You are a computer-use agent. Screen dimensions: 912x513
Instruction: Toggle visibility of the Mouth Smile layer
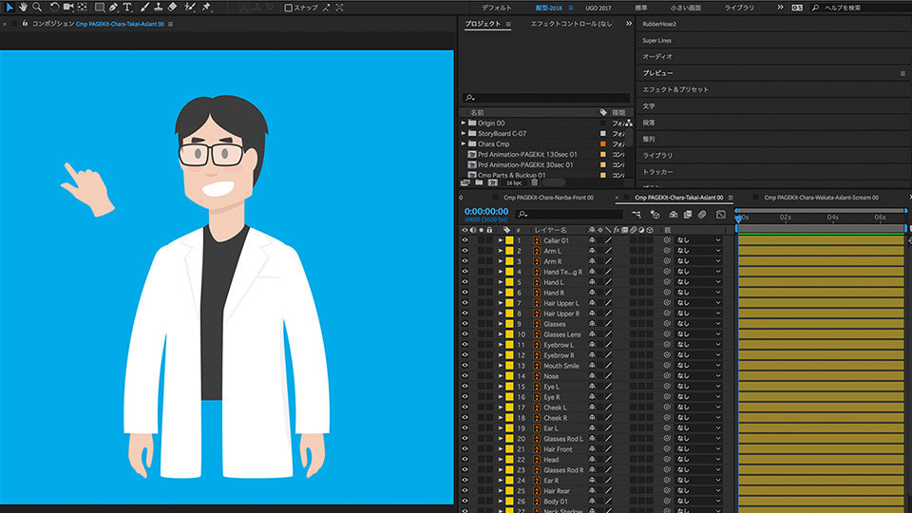(465, 366)
